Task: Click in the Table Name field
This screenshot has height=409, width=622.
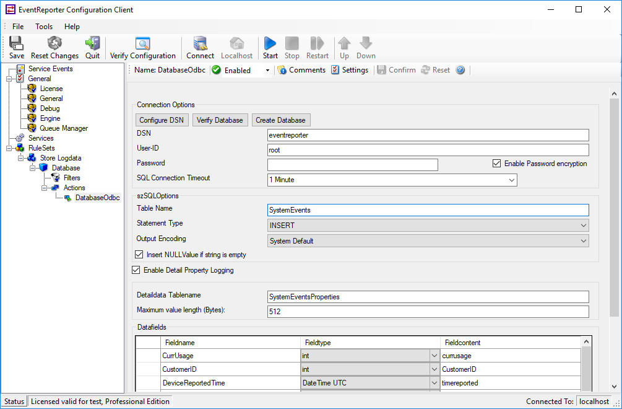Action: point(428,210)
